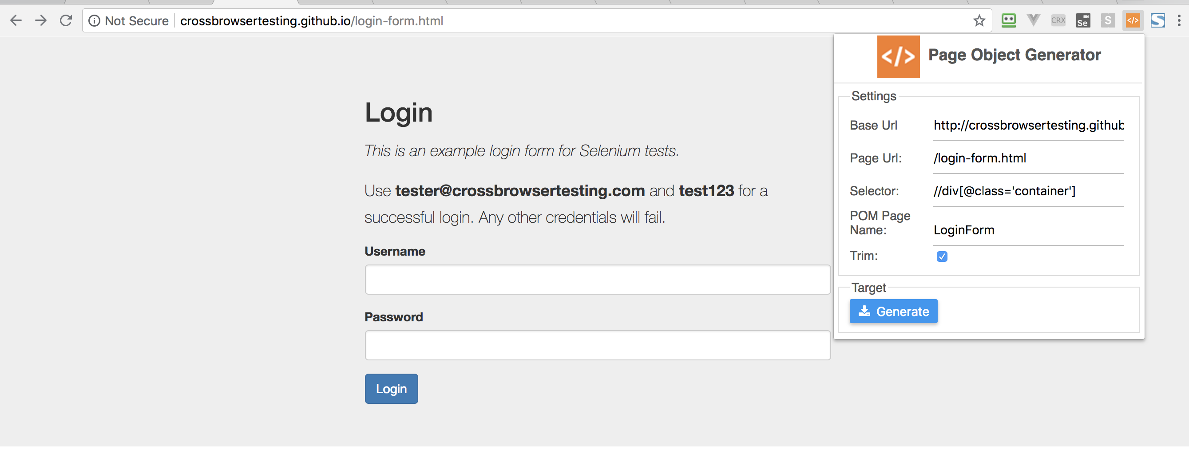The image size is (1189, 450).
Task: Click the browser forward arrow
Action: tap(41, 20)
